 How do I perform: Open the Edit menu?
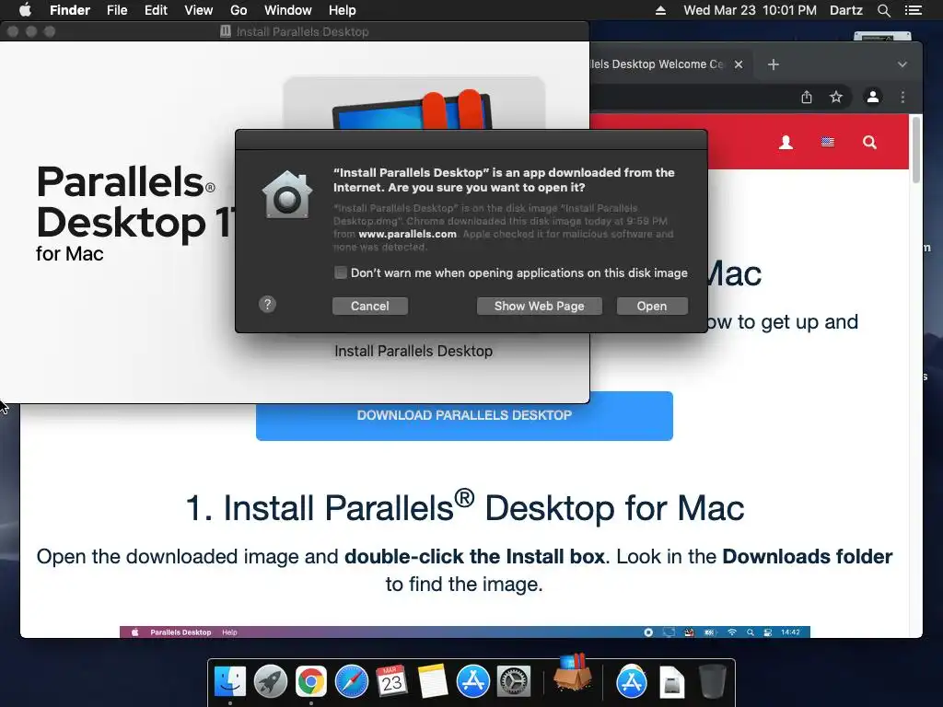[156, 10]
